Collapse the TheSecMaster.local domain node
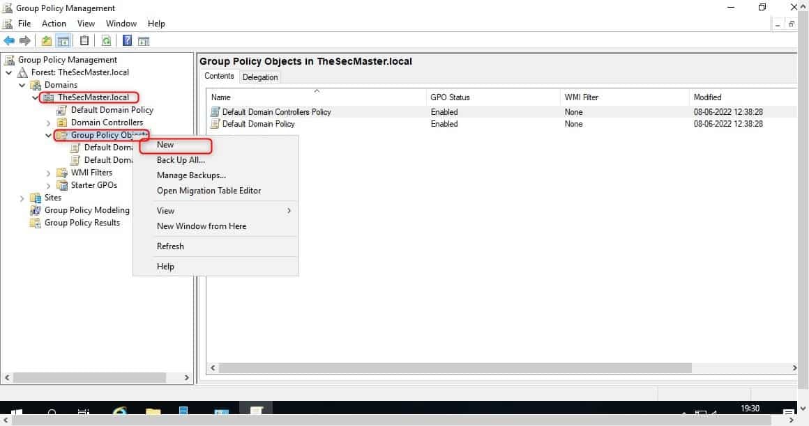 (x=35, y=97)
